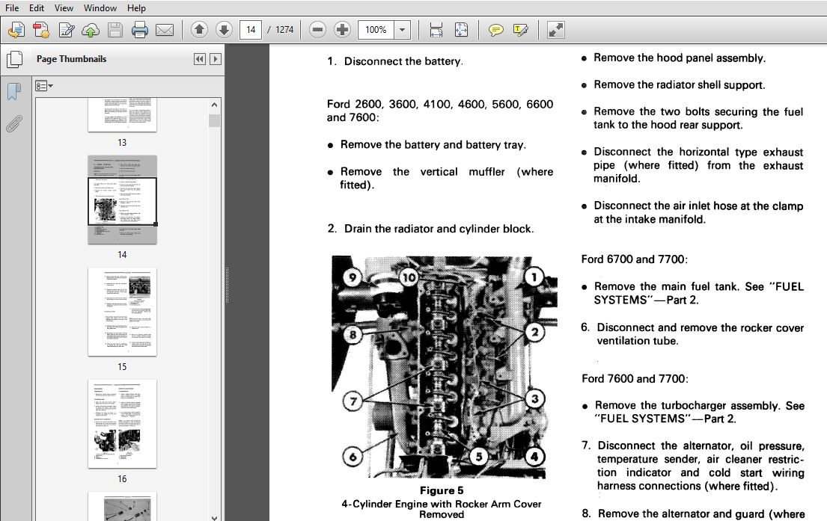Enter read mode with expand icon

(x=555, y=30)
